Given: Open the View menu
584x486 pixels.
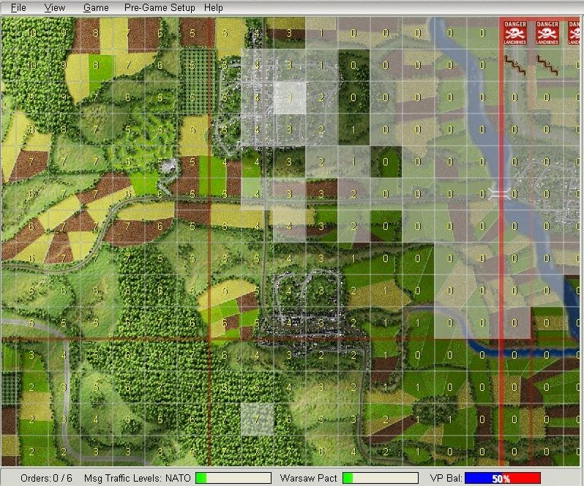Looking at the screenshot, I should click(55, 7).
